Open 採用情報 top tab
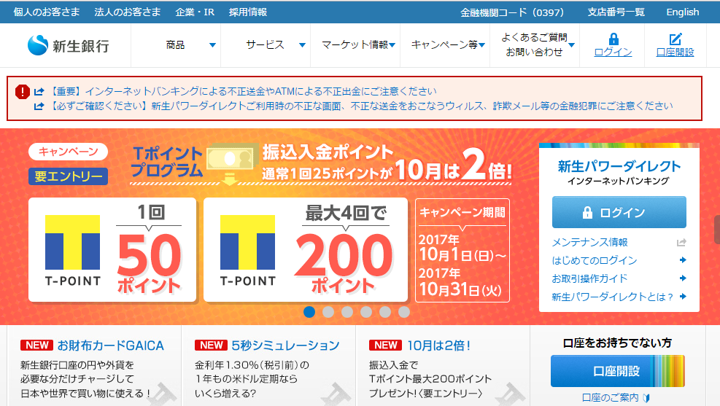 coord(248,12)
